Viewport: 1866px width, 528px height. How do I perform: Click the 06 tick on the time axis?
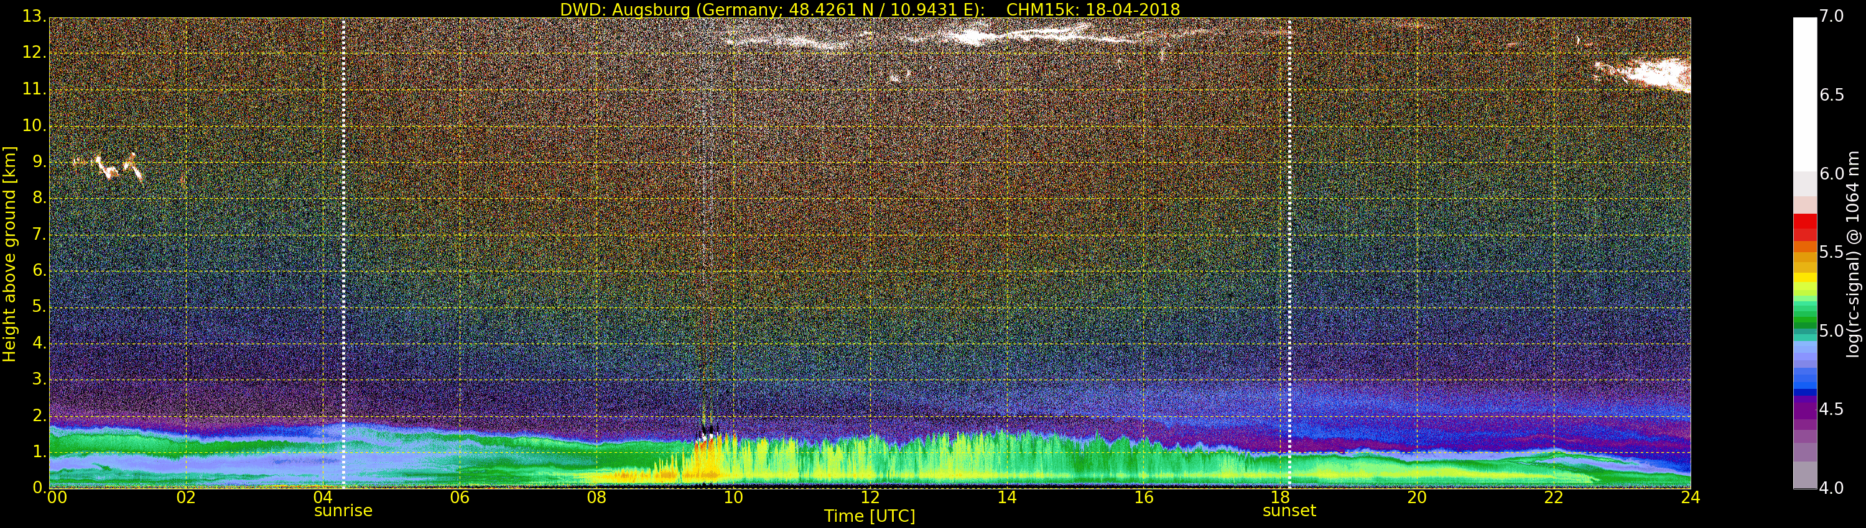click(x=459, y=498)
